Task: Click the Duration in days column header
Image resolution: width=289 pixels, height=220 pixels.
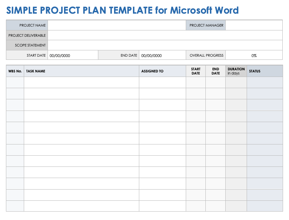Action: tap(236, 71)
